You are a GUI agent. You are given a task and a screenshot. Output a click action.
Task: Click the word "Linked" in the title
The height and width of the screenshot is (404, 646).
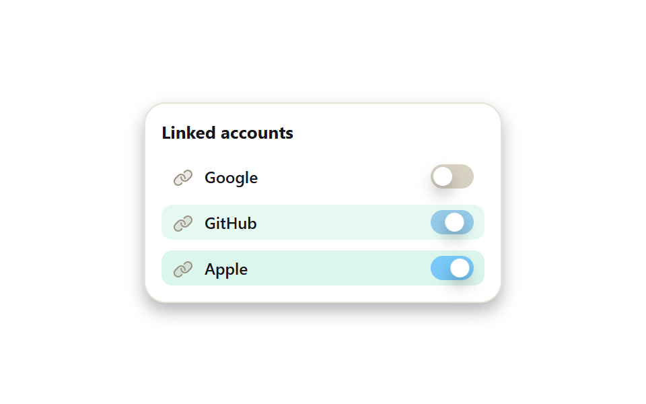pyautogui.click(x=188, y=133)
